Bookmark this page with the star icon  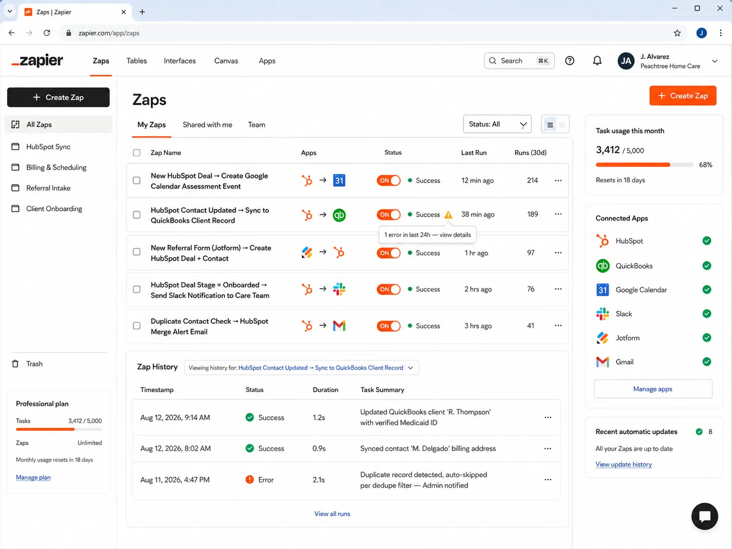tap(677, 33)
